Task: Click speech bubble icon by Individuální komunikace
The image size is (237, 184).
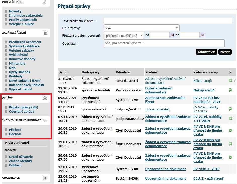Action: pyautogui.click(x=45, y=120)
